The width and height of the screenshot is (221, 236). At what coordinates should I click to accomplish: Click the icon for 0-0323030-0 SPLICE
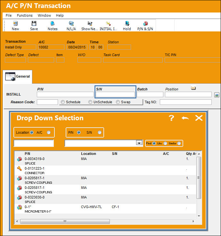click(x=20, y=198)
